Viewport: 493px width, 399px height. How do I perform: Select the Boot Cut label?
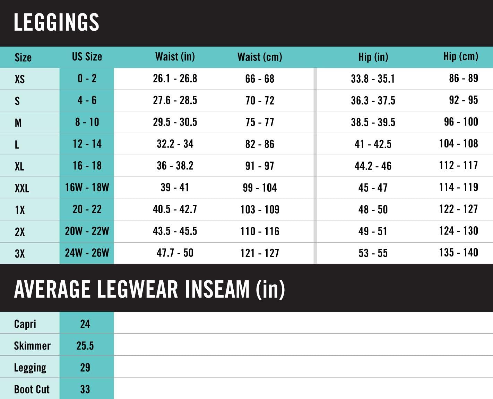pyautogui.click(x=32, y=389)
